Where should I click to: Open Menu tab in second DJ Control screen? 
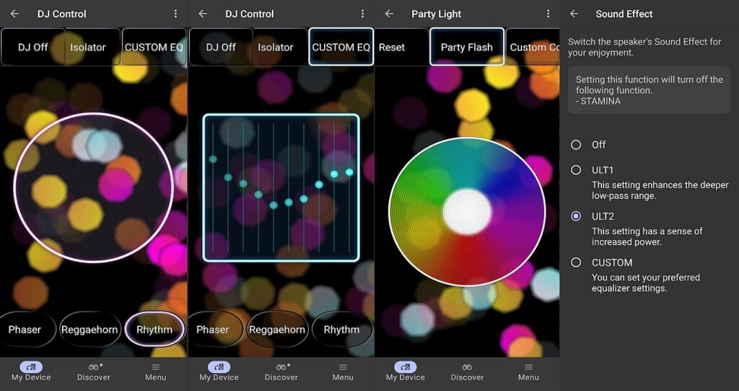pyautogui.click(x=343, y=372)
